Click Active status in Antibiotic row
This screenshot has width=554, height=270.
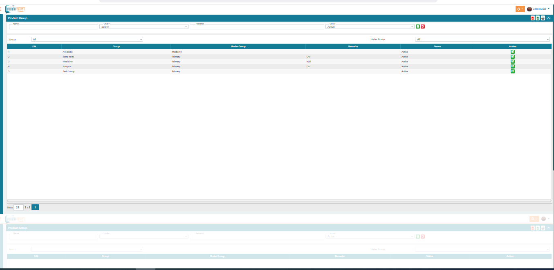405,52
